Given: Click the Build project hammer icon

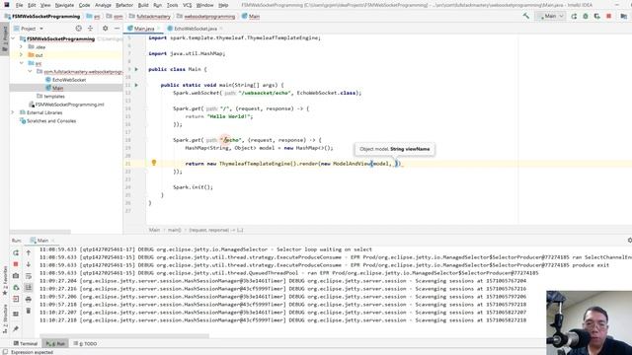Looking at the screenshot, I should [526, 16].
